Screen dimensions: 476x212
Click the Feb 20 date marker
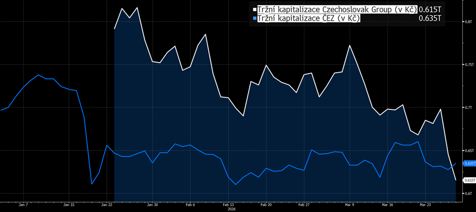(266, 205)
